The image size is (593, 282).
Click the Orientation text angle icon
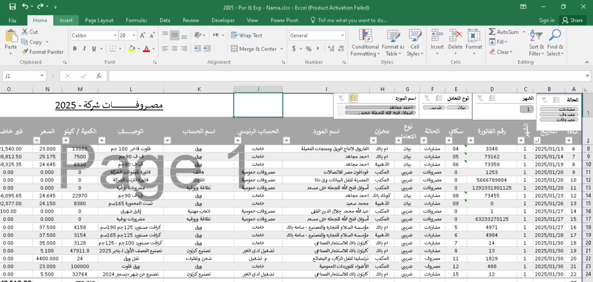pyautogui.click(x=197, y=35)
